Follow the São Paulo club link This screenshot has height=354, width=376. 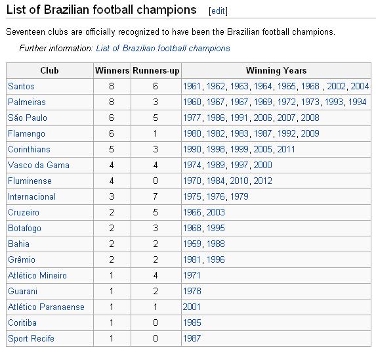coord(28,118)
